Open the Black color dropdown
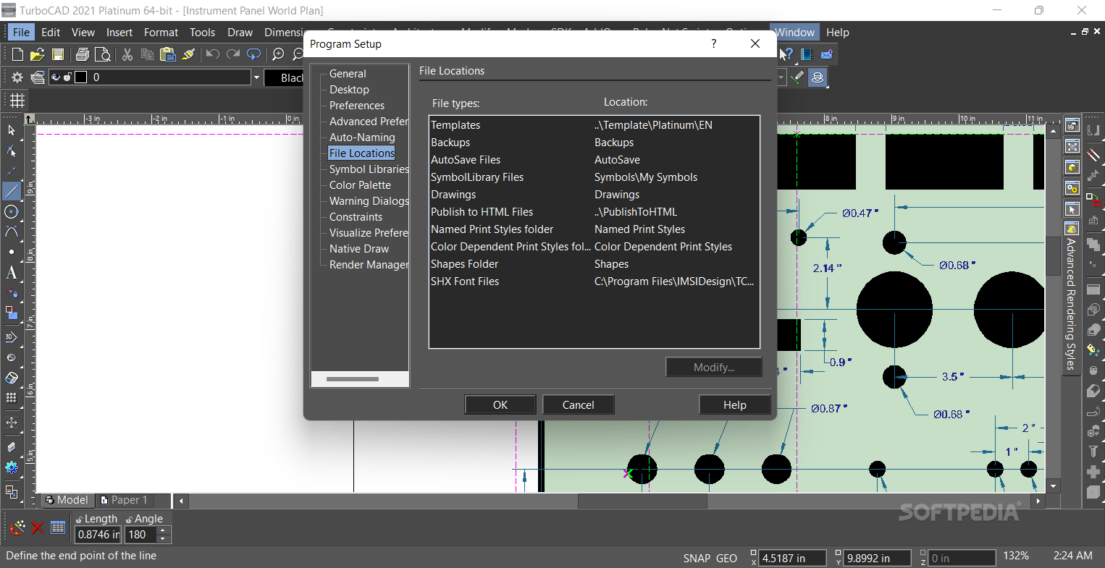 pyautogui.click(x=284, y=77)
